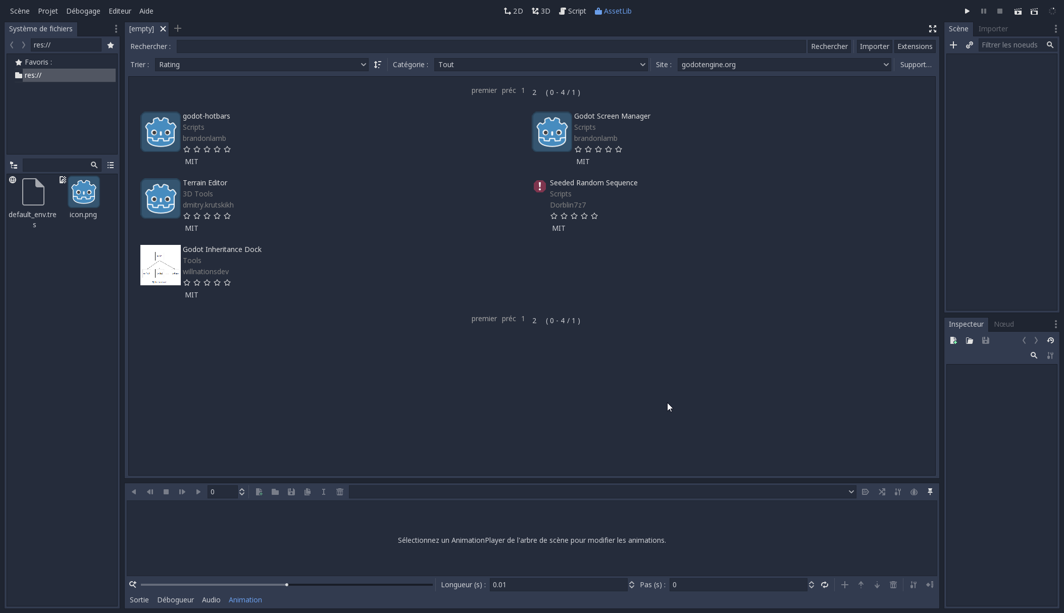Toggle pin for AnimationPlayer

[930, 492]
